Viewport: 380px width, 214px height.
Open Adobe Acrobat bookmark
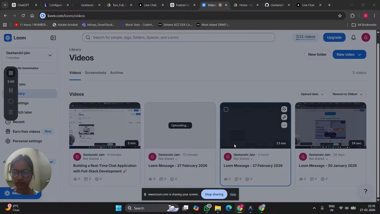pyautogui.click(x=65, y=25)
